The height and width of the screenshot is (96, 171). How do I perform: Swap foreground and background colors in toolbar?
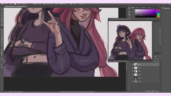point(2,60)
